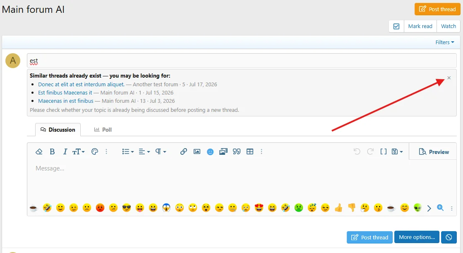The height and width of the screenshot is (253, 463).
Task: Select the Discussion tab
Action: 58,130
